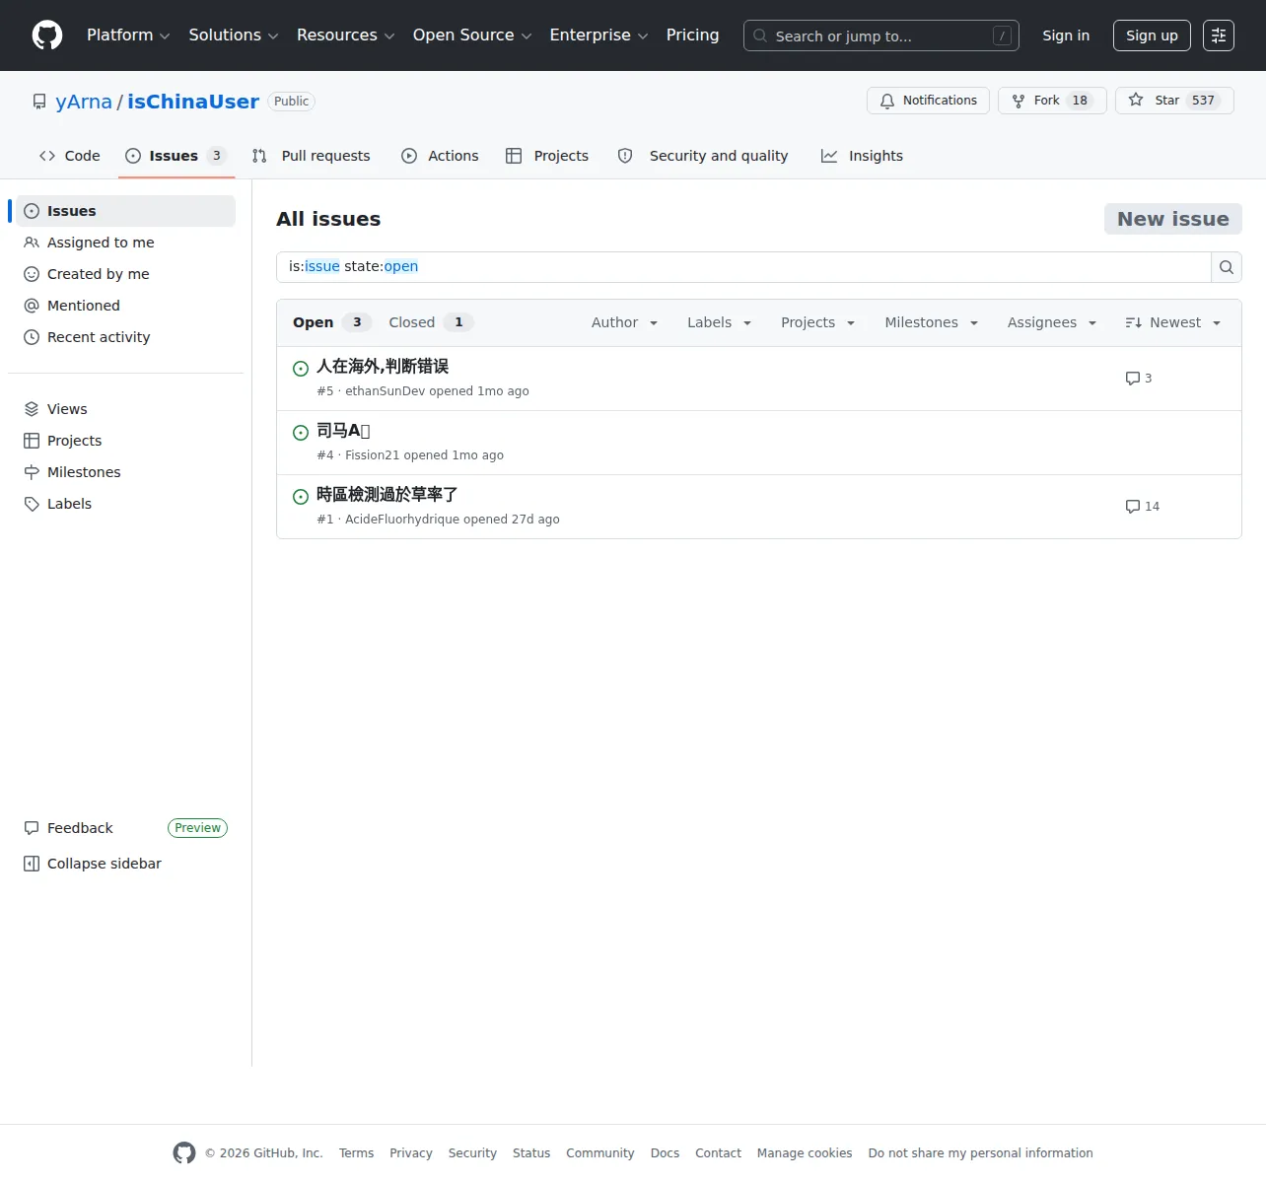The width and height of the screenshot is (1266, 1182).
Task: Click the Sign up button
Action: [x=1152, y=35]
